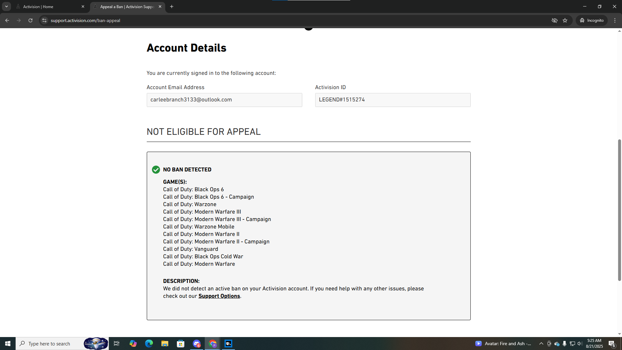Click the page vertical scrollbar thumb
The height and width of the screenshot is (350, 622).
click(619, 210)
